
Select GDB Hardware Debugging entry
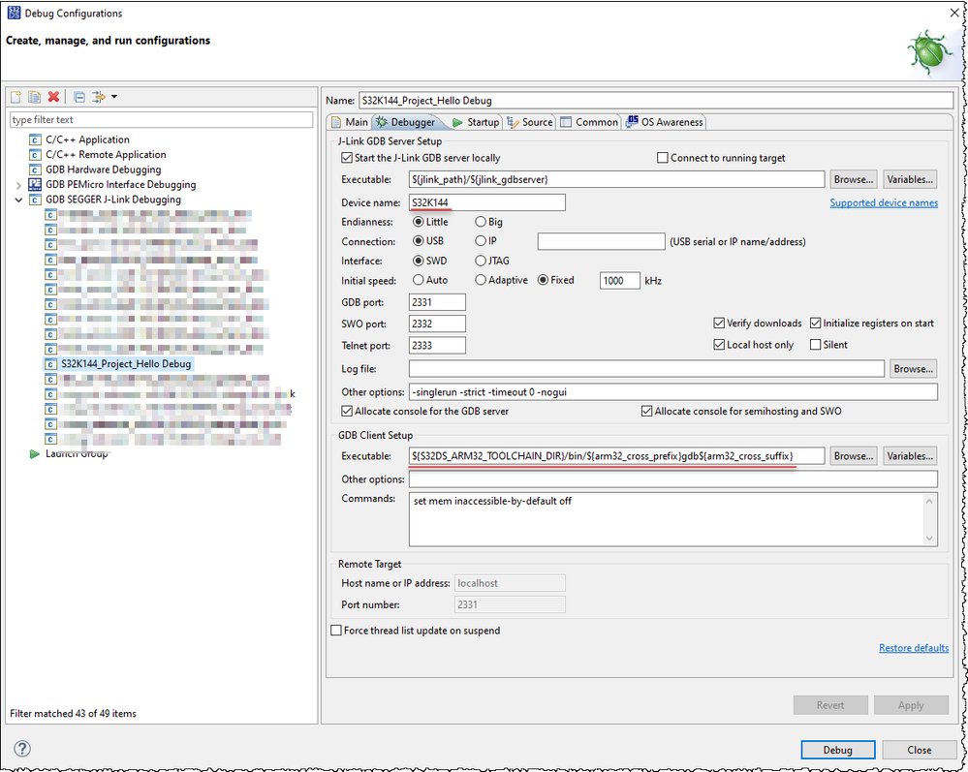point(103,170)
